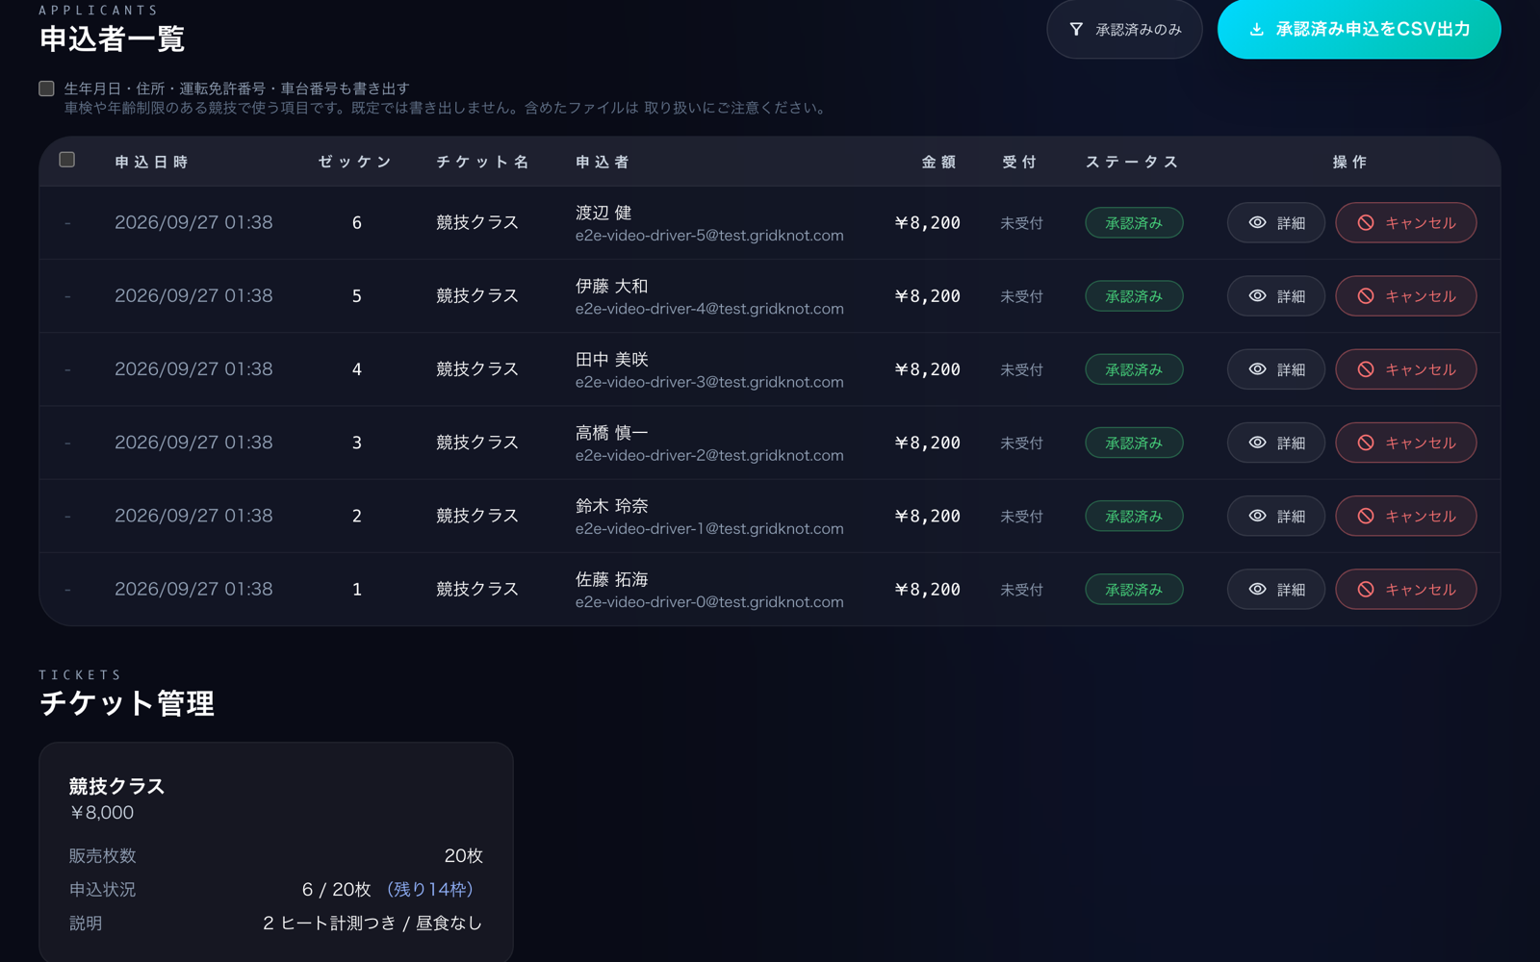Click eye icon in 伊藤 大和 row
Viewport: 1540px width, 962px height.
[1257, 296]
